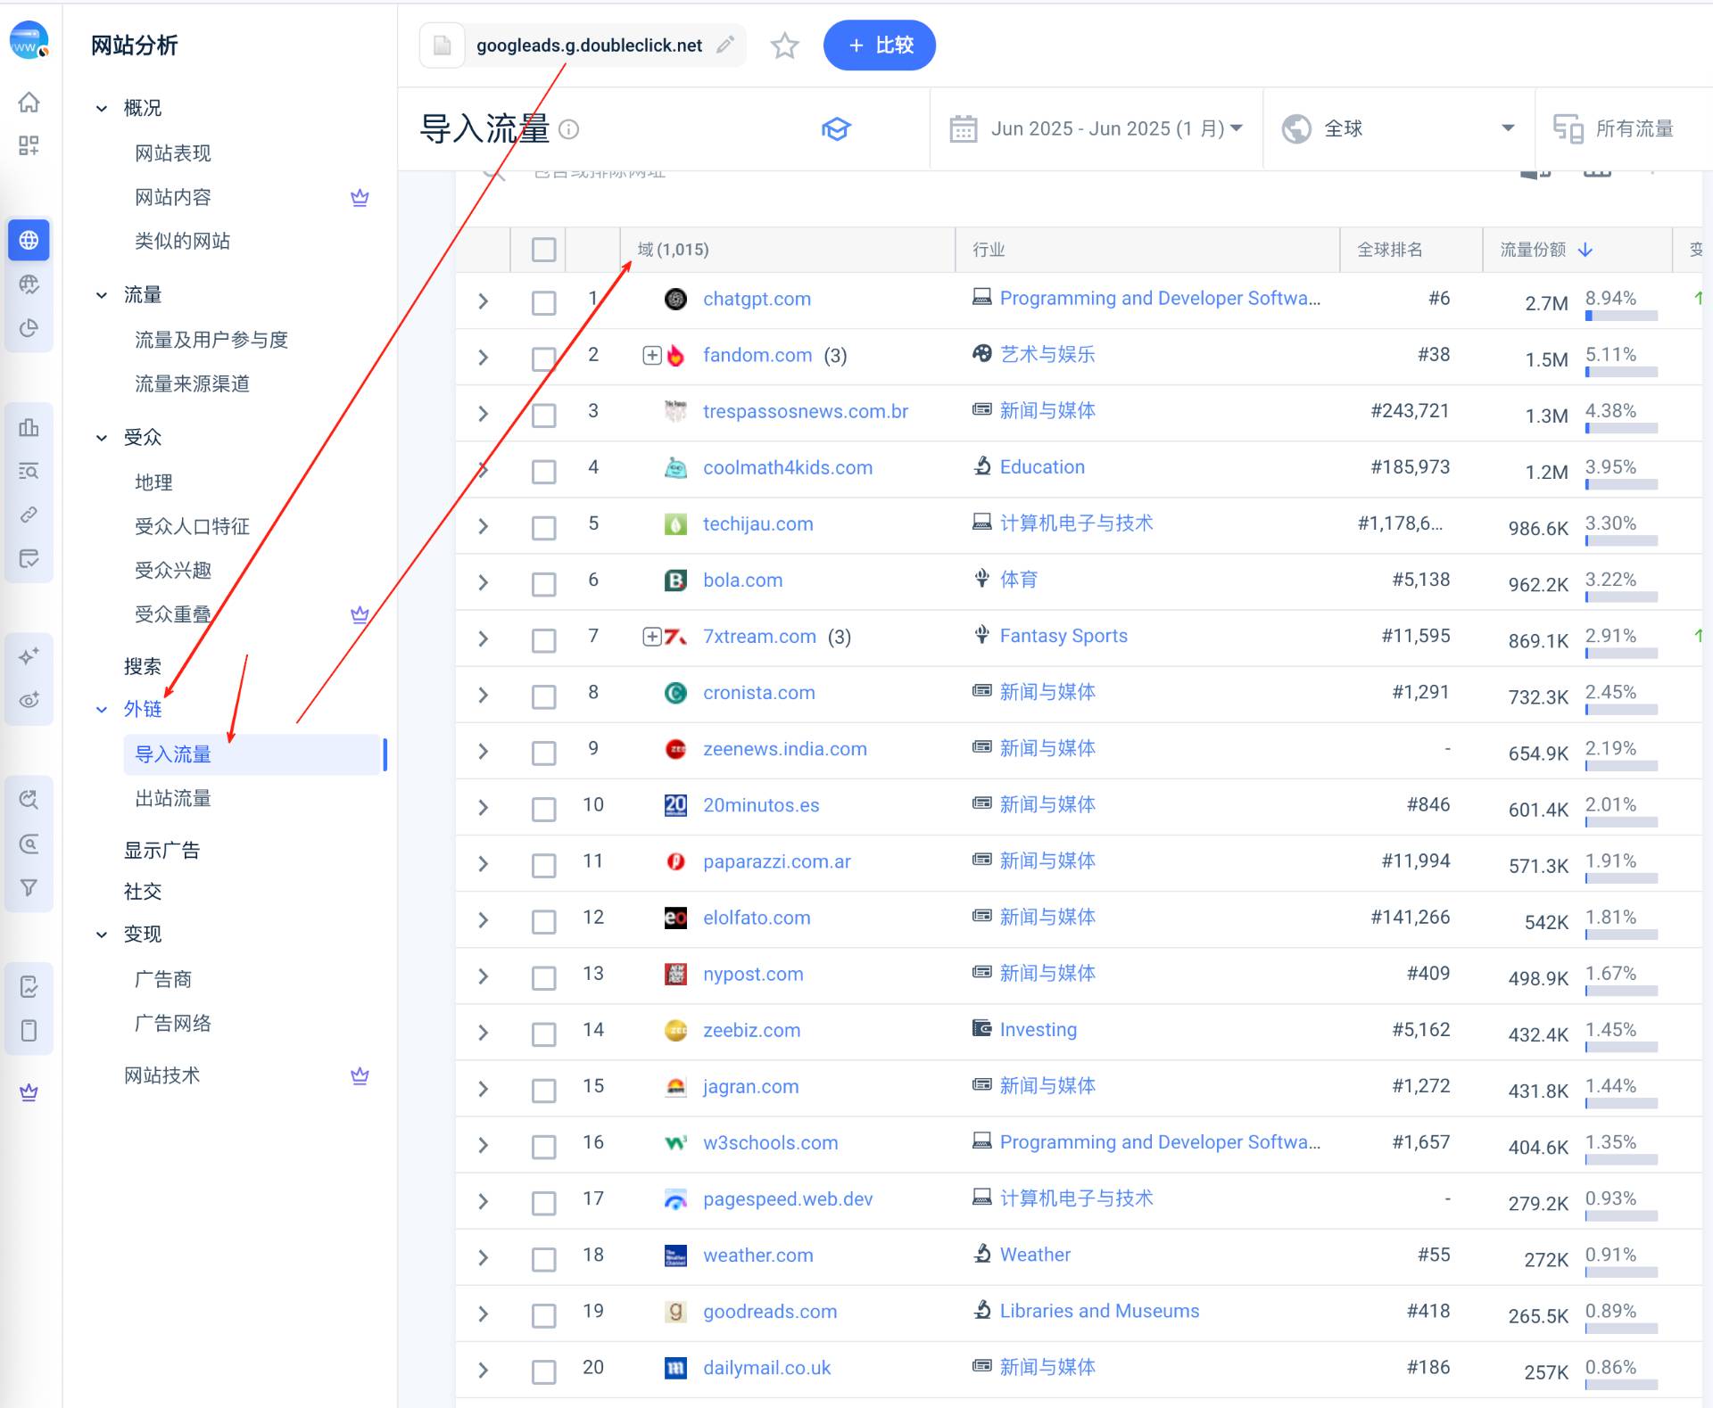Check the box for chatgpt.com row

click(x=543, y=302)
